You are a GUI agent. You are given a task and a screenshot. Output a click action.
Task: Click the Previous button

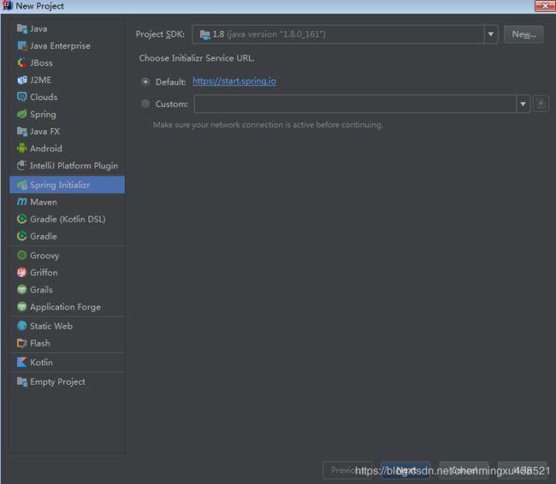click(x=347, y=470)
